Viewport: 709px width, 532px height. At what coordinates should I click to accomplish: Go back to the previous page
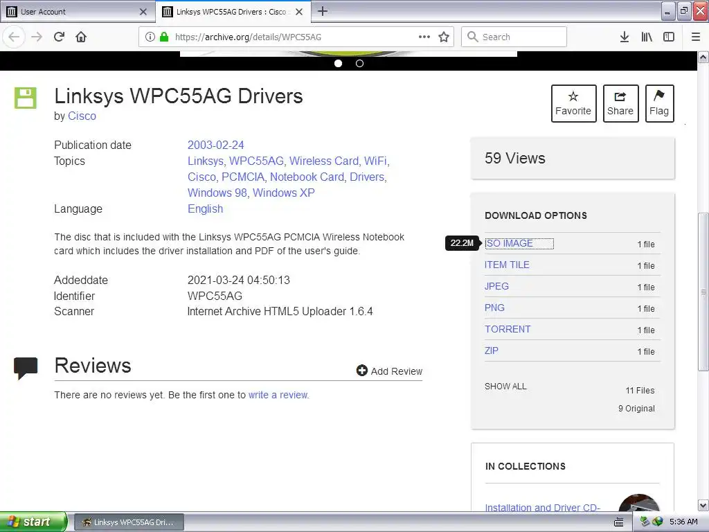tap(14, 37)
